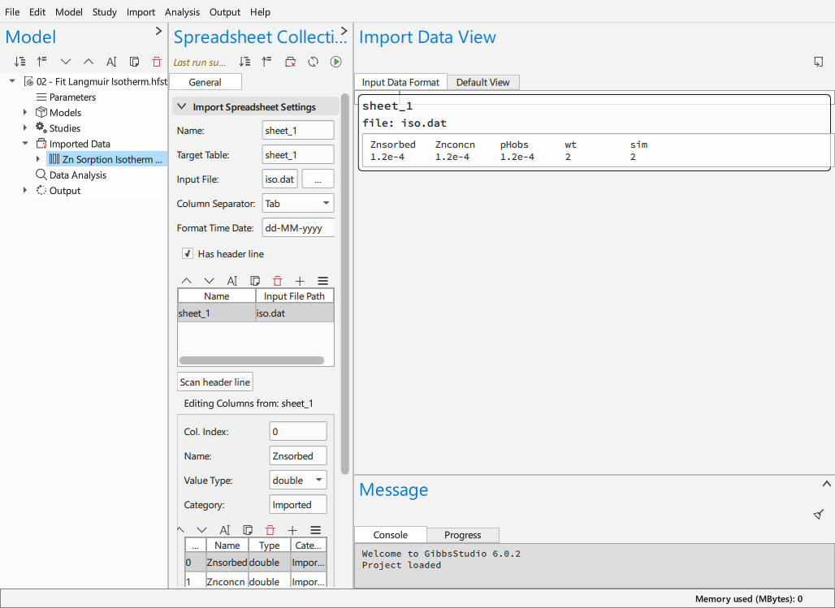This screenshot has width=835, height=608.
Task: Open the Output menu
Action: click(x=225, y=11)
